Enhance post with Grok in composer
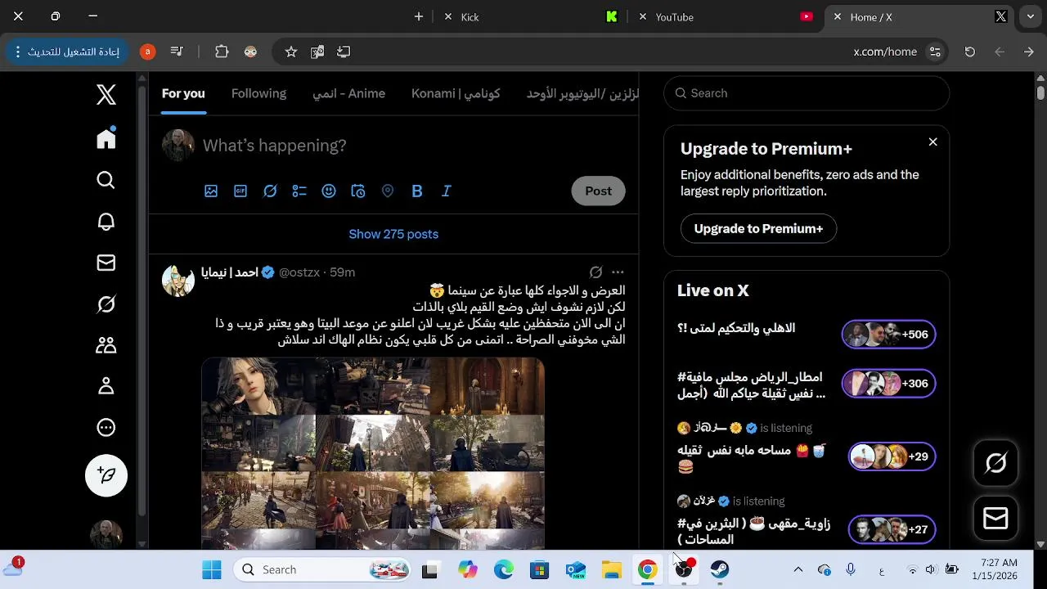 [270, 191]
